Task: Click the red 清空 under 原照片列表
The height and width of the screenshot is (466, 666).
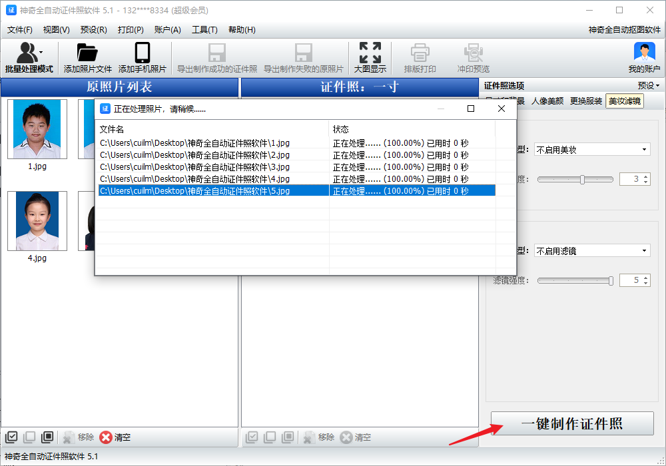Action: click(x=115, y=437)
